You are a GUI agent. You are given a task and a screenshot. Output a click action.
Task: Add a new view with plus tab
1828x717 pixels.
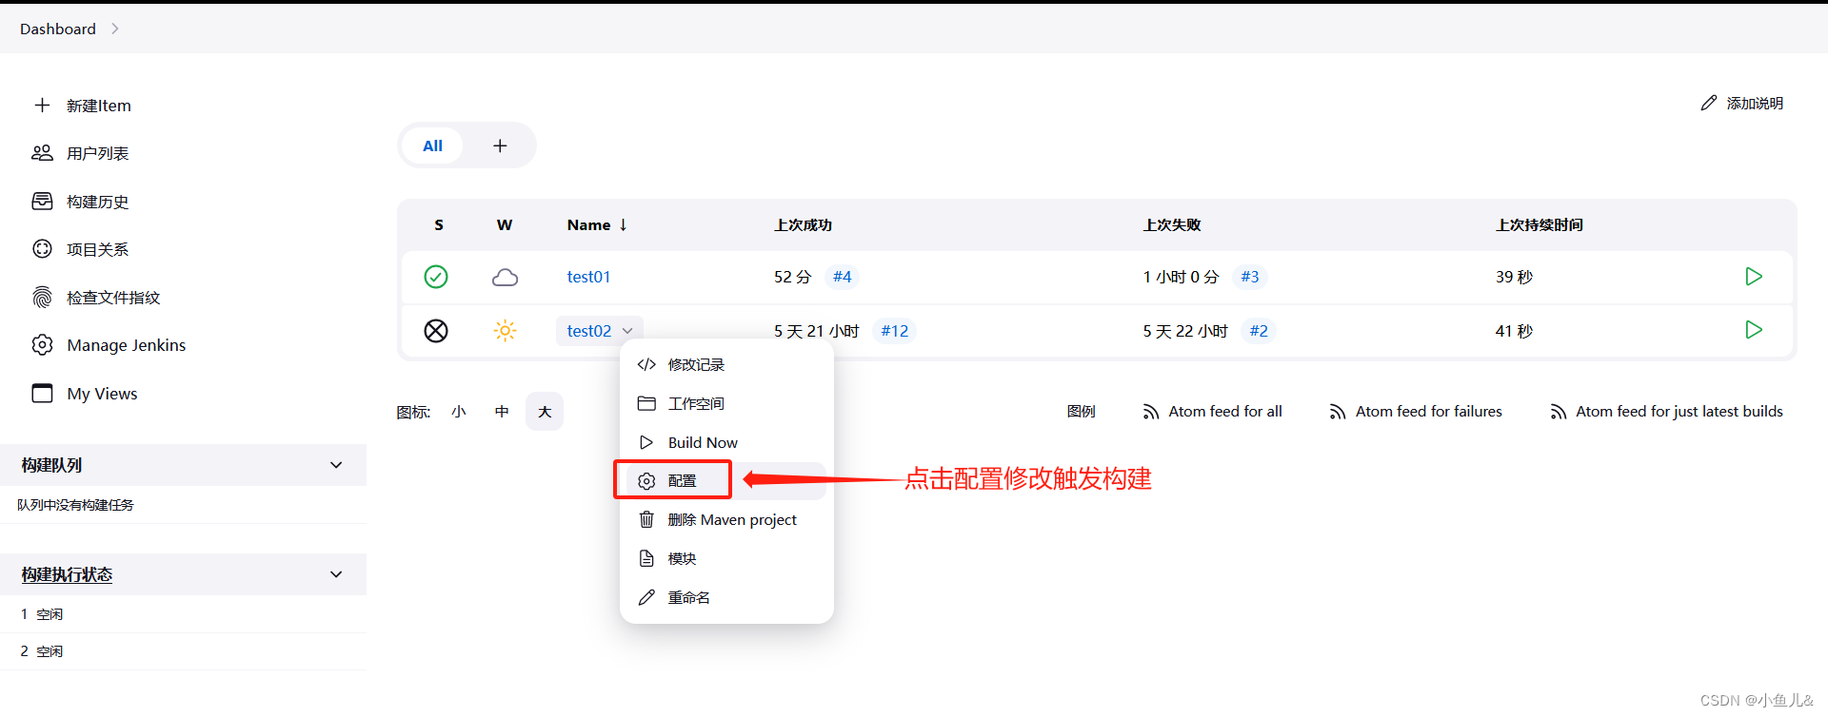click(x=500, y=145)
